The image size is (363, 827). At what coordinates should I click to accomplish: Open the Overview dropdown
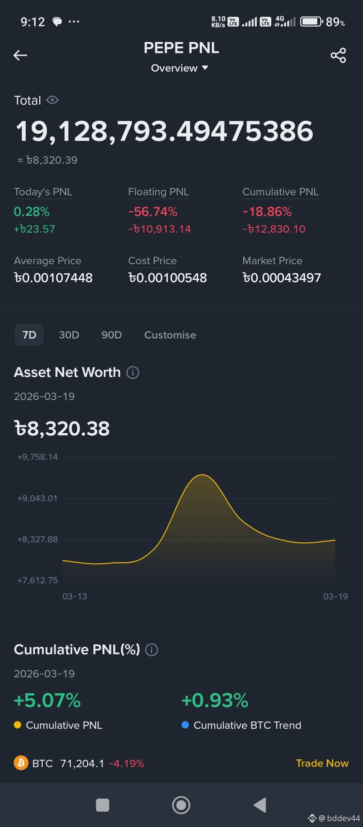[x=180, y=68]
